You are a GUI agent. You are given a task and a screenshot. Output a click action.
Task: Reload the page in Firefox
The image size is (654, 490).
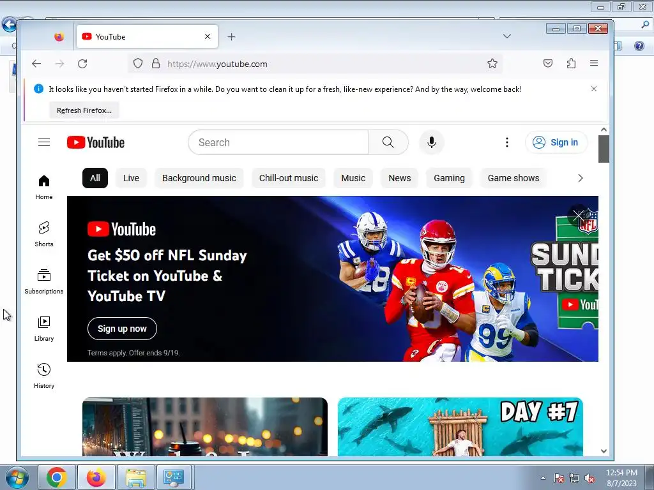[82, 64]
